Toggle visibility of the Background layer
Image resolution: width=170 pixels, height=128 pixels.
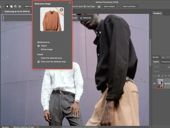click(155, 84)
